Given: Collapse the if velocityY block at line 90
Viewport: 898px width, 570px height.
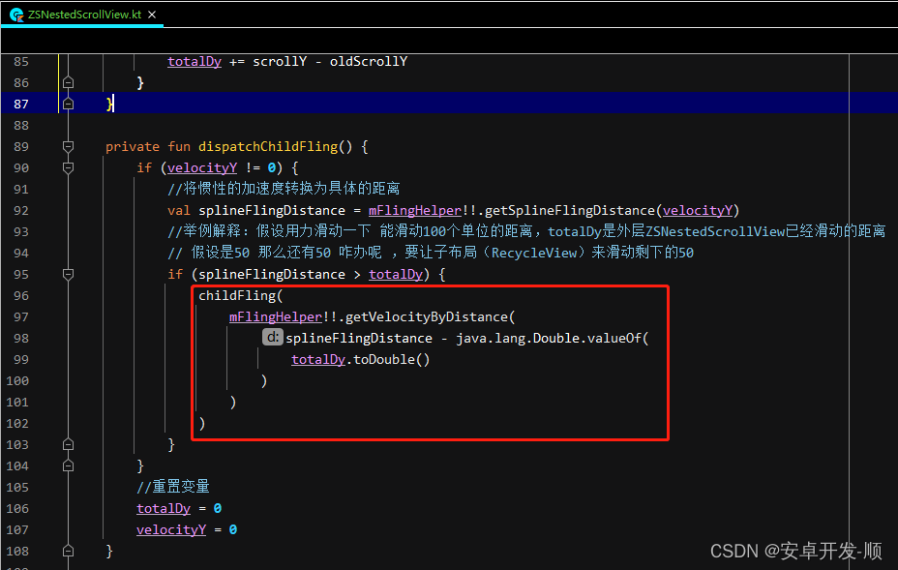Looking at the screenshot, I should (68, 166).
